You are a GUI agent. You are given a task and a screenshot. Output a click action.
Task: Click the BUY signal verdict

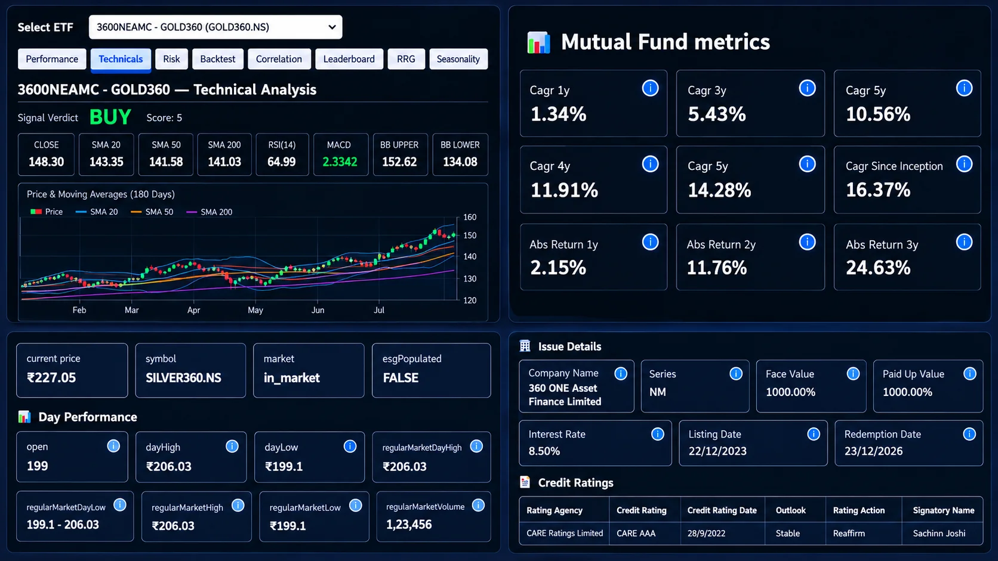pyautogui.click(x=110, y=117)
